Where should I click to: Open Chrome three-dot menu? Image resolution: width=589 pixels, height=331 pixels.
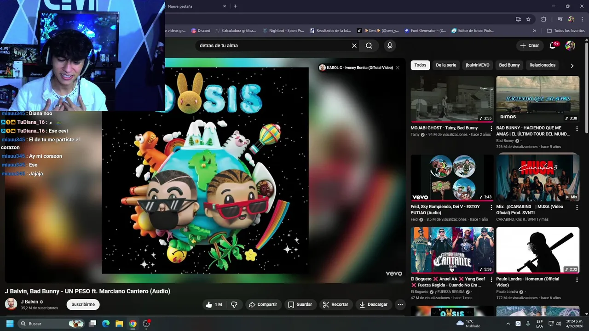(582, 19)
